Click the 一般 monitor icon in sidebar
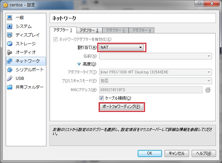The width and height of the screenshot is (222, 163). 10,18
